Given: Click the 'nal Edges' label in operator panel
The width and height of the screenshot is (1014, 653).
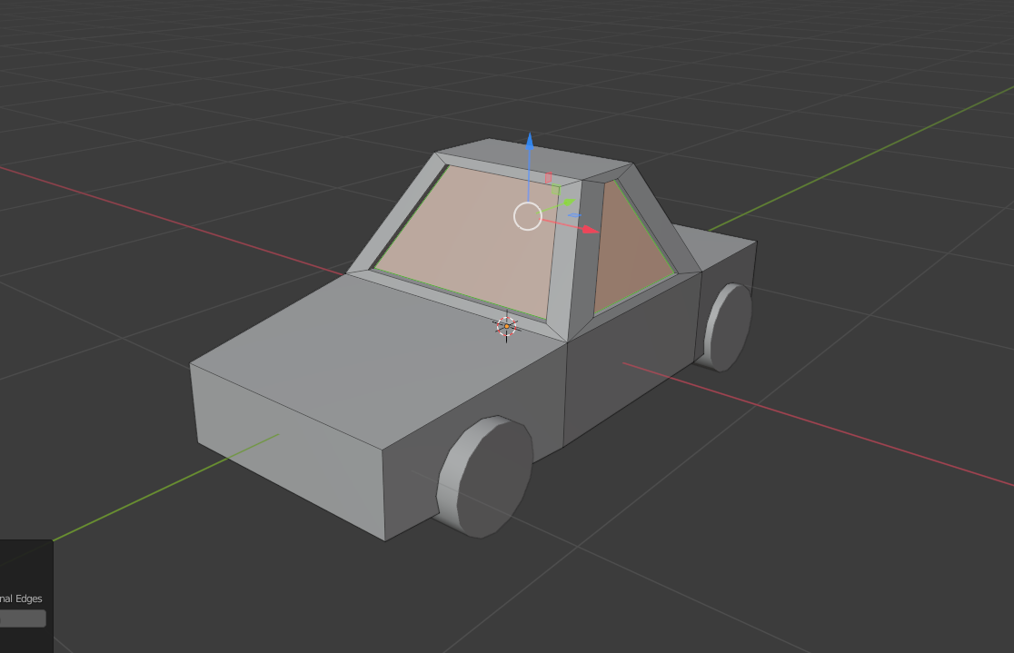Looking at the screenshot, I should pos(21,599).
